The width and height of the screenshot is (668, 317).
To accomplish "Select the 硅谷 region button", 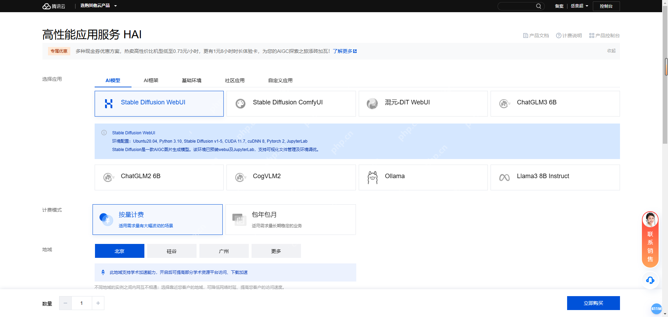I will (x=172, y=251).
